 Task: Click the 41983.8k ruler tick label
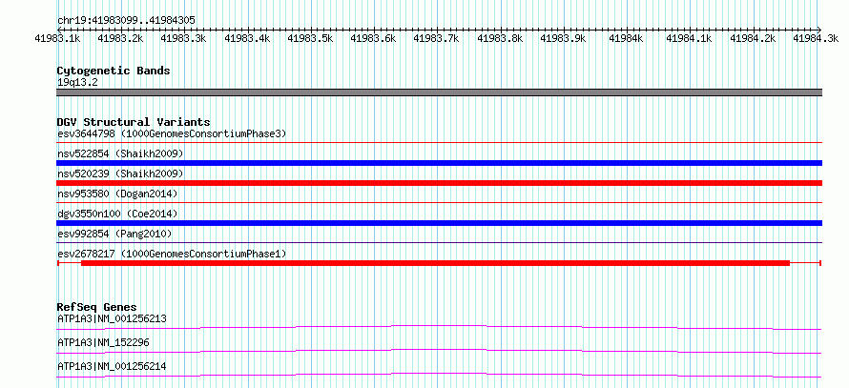click(500, 38)
